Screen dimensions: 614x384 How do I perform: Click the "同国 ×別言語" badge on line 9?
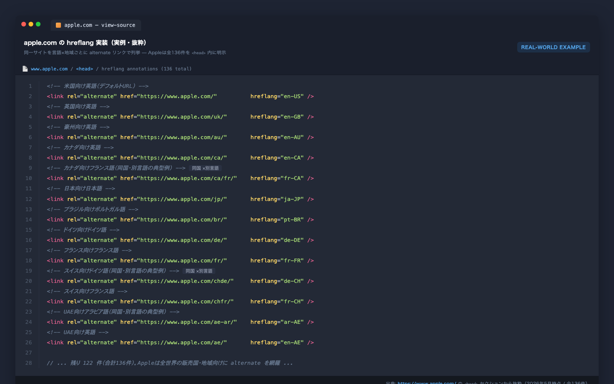(x=205, y=168)
